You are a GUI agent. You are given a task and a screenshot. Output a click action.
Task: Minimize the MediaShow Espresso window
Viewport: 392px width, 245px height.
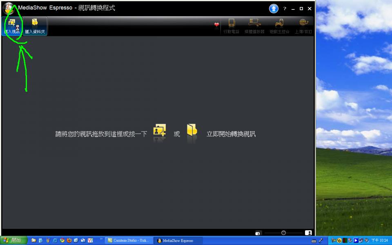click(293, 9)
